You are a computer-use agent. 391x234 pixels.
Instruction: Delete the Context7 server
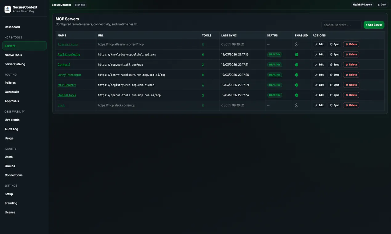[351, 65]
